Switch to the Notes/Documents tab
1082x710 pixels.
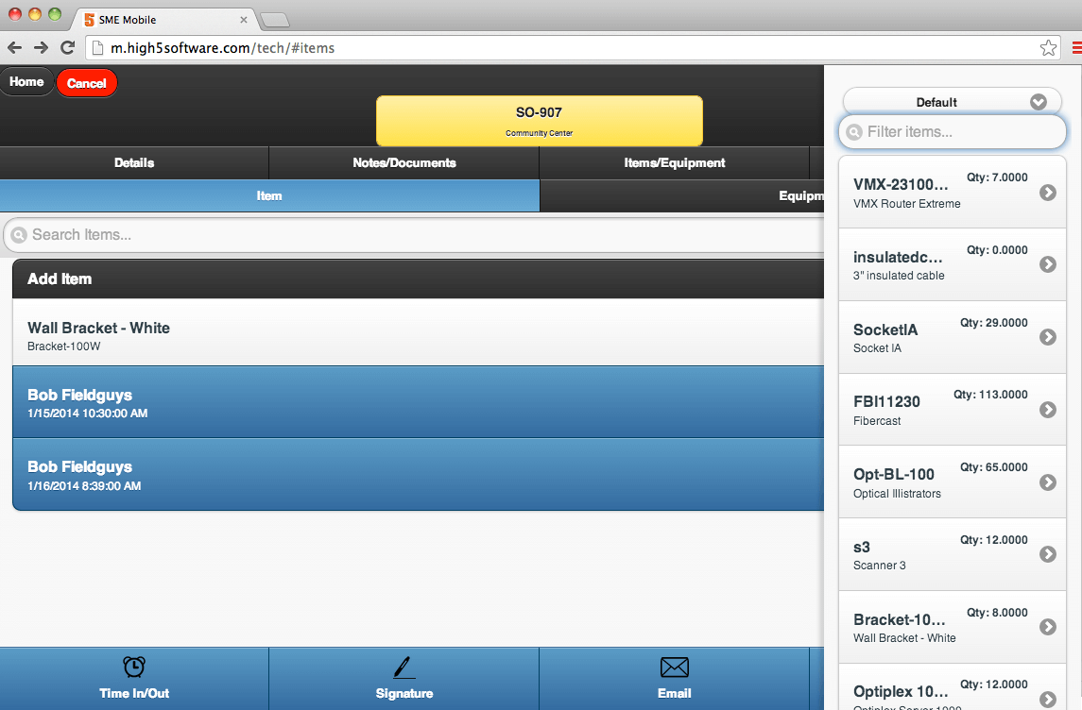pyautogui.click(x=404, y=162)
